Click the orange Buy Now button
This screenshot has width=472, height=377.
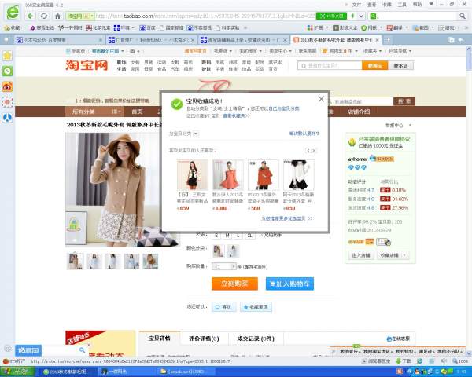[x=234, y=284]
